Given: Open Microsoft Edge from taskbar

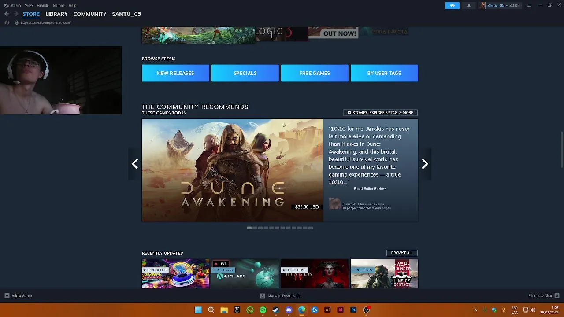Looking at the screenshot, I should (x=301, y=310).
